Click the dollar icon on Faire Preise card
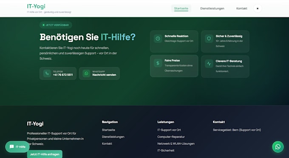The width and height of the screenshot is (289, 158). coord(158,63)
